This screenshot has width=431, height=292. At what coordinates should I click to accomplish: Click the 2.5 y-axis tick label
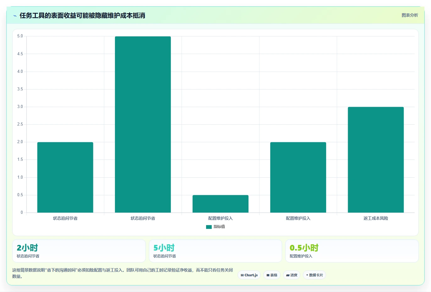[x=20, y=124]
